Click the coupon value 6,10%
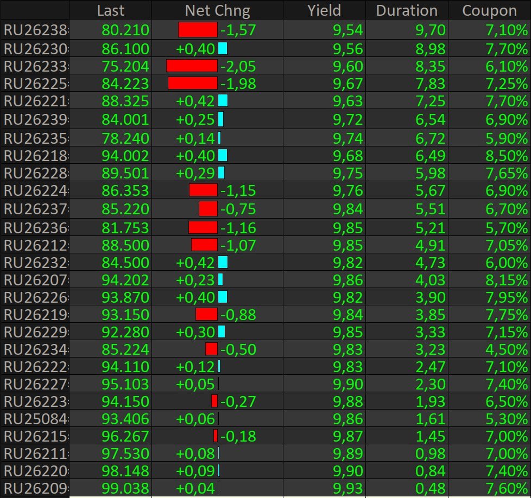 (507, 66)
